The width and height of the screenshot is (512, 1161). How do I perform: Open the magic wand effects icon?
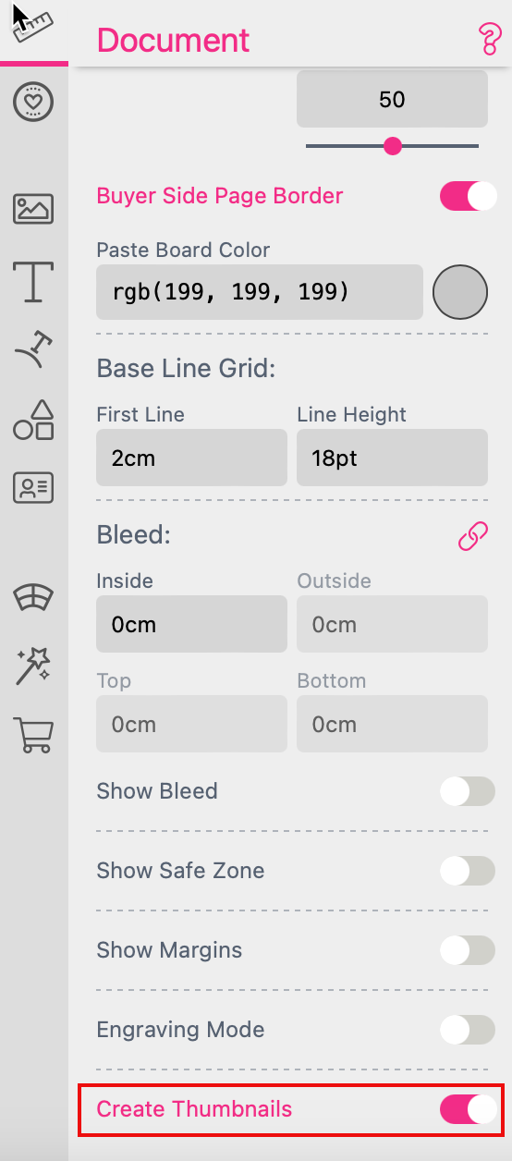coord(33,666)
